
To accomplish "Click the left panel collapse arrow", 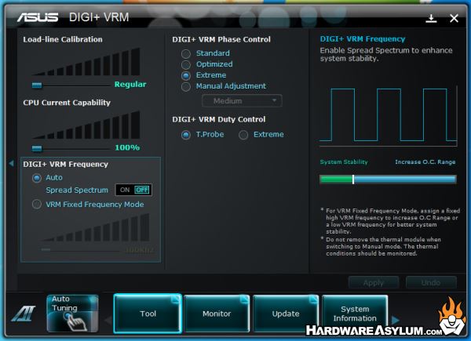I will coord(12,164).
